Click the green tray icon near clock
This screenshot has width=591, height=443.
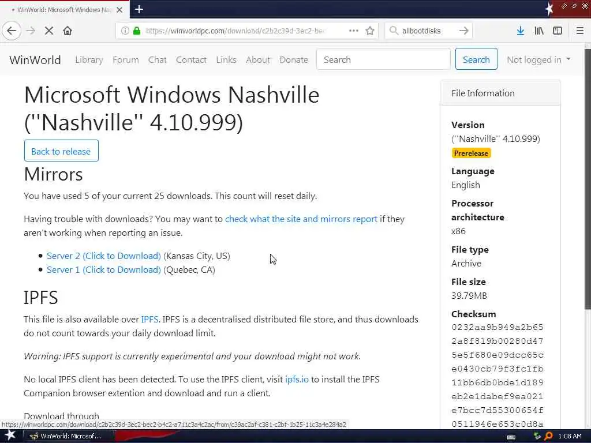pyautogui.click(x=537, y=436)
